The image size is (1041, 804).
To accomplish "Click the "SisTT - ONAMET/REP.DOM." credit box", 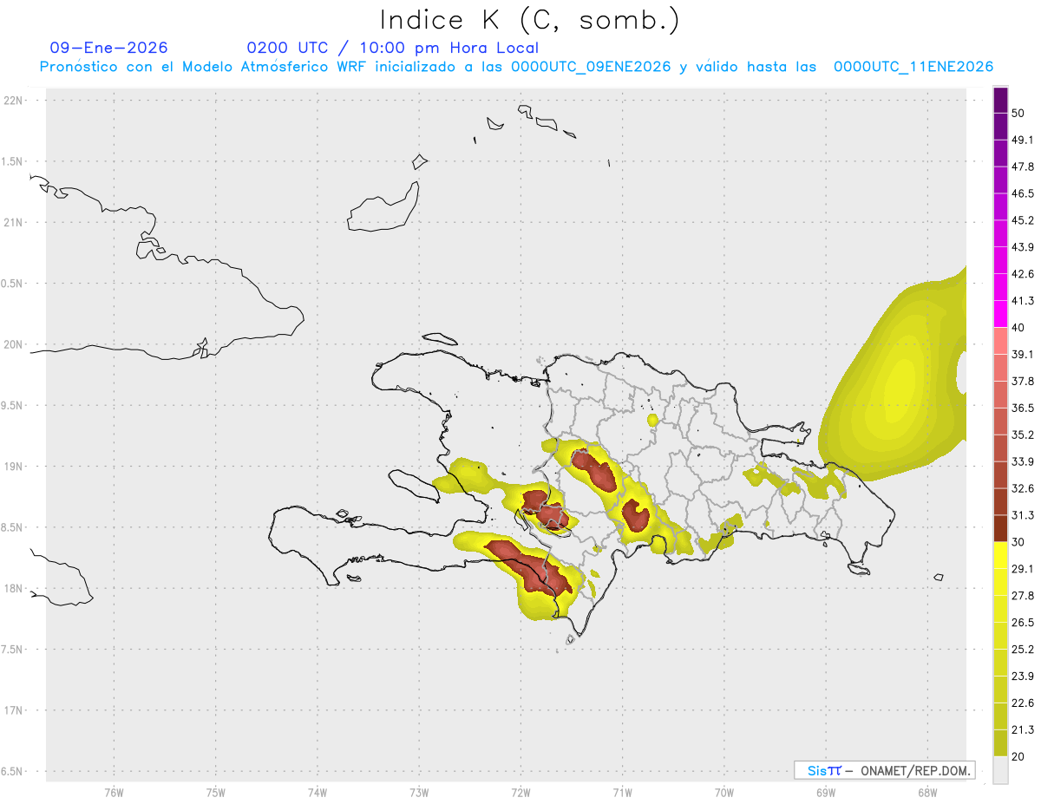I will pos(884,770).
